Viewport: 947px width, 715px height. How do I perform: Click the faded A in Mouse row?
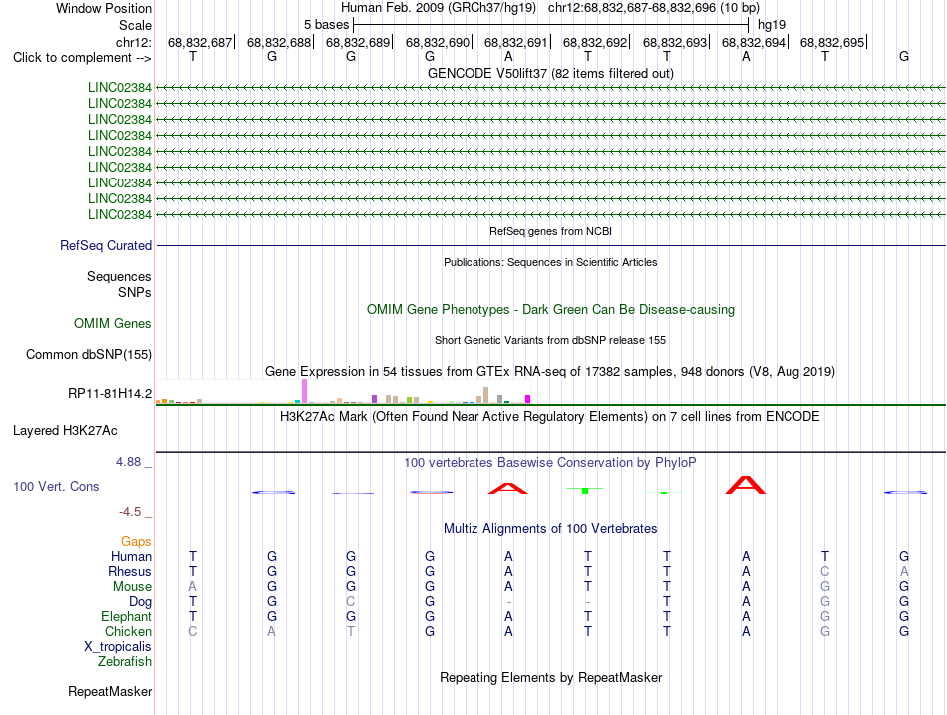coord(192,587)
